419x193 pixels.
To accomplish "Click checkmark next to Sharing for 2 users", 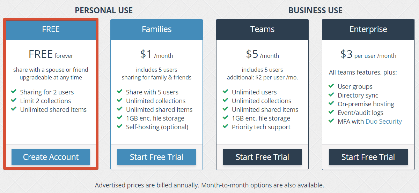I will coord(14,92).
